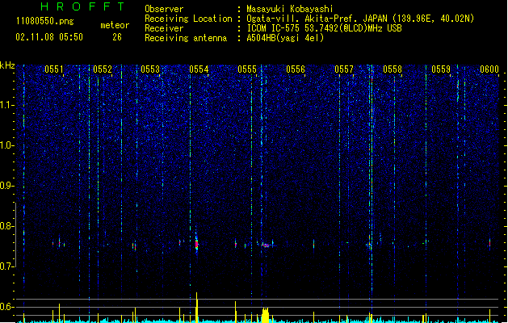508x323 pixels.
Task: Click the strong meteor echo after 0554
Action: (x=196, y=243)
